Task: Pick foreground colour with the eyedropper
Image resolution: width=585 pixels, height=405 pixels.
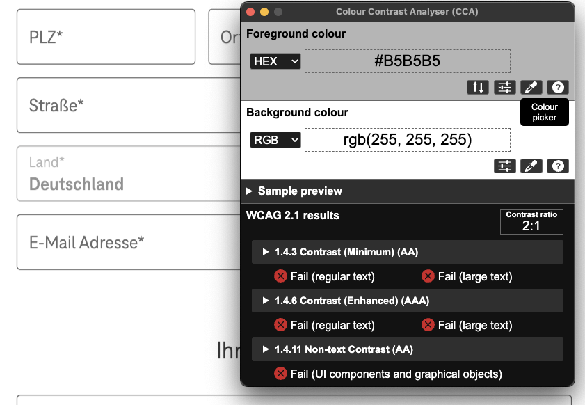Action: point(531,87)
